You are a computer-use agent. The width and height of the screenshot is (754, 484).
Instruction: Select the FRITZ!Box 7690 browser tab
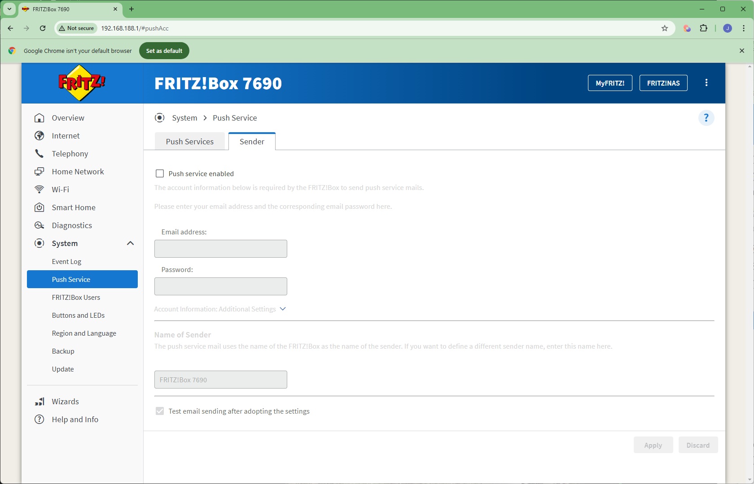[x=70, y=9]
